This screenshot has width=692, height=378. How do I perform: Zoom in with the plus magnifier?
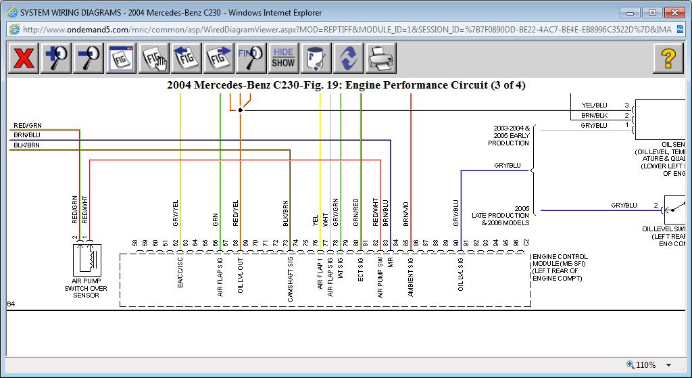click(x=55, y=58)
